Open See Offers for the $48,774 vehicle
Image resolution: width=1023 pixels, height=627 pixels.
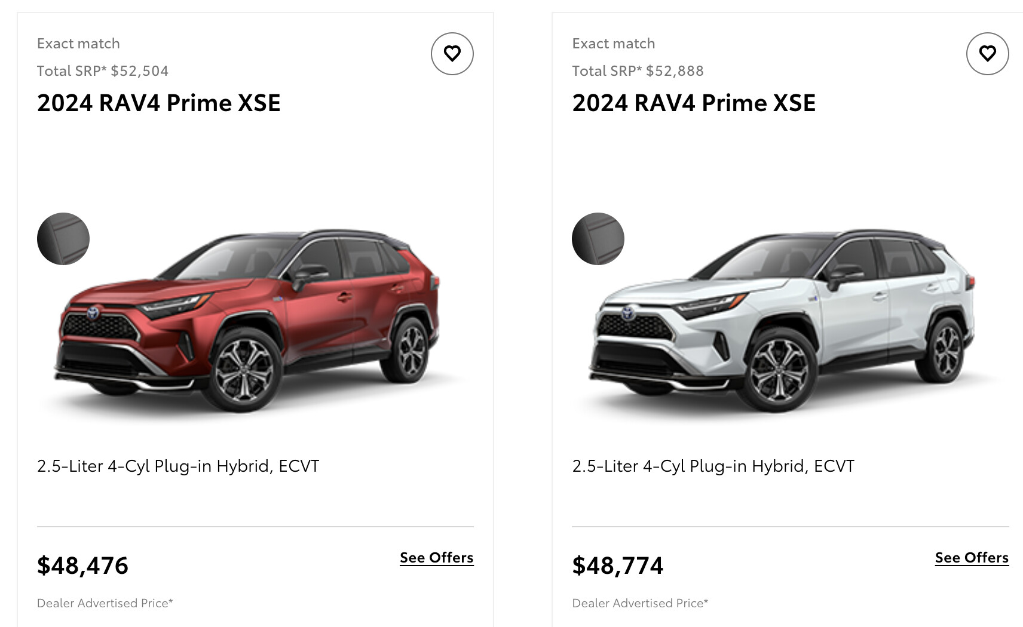[x=972, y=558]
